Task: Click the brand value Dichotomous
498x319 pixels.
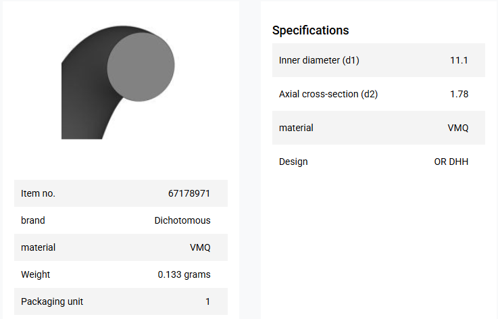Action: pyautogui.click(x=182, y=220)
